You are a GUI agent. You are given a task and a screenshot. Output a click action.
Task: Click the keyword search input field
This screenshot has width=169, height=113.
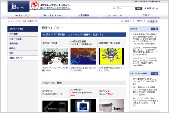click(x=124, y=8)
